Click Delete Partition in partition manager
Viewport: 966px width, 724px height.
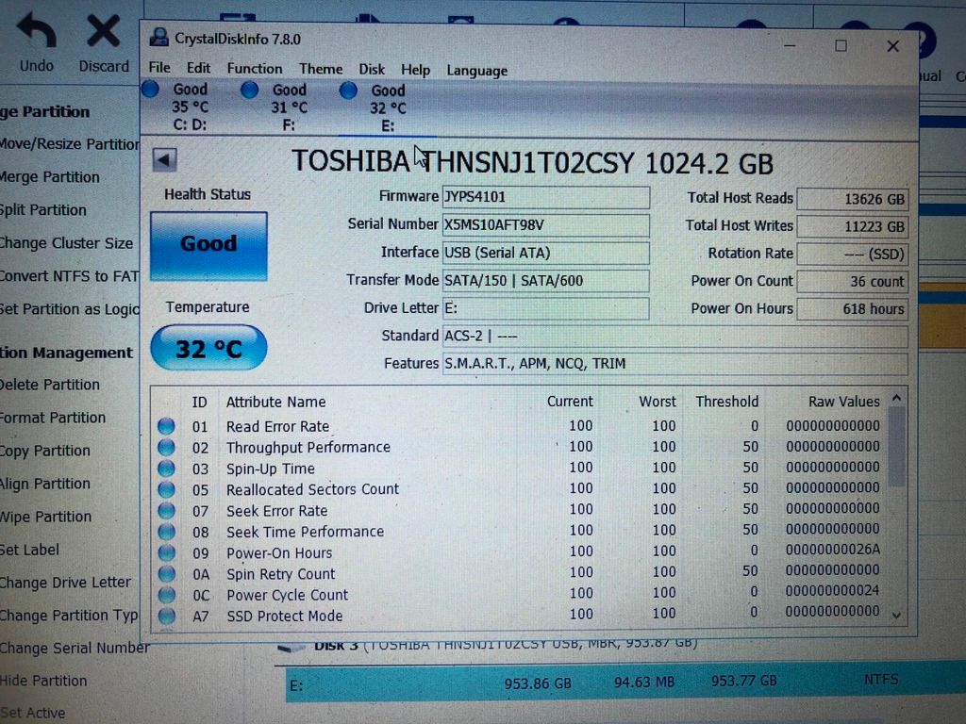point(50,385)
